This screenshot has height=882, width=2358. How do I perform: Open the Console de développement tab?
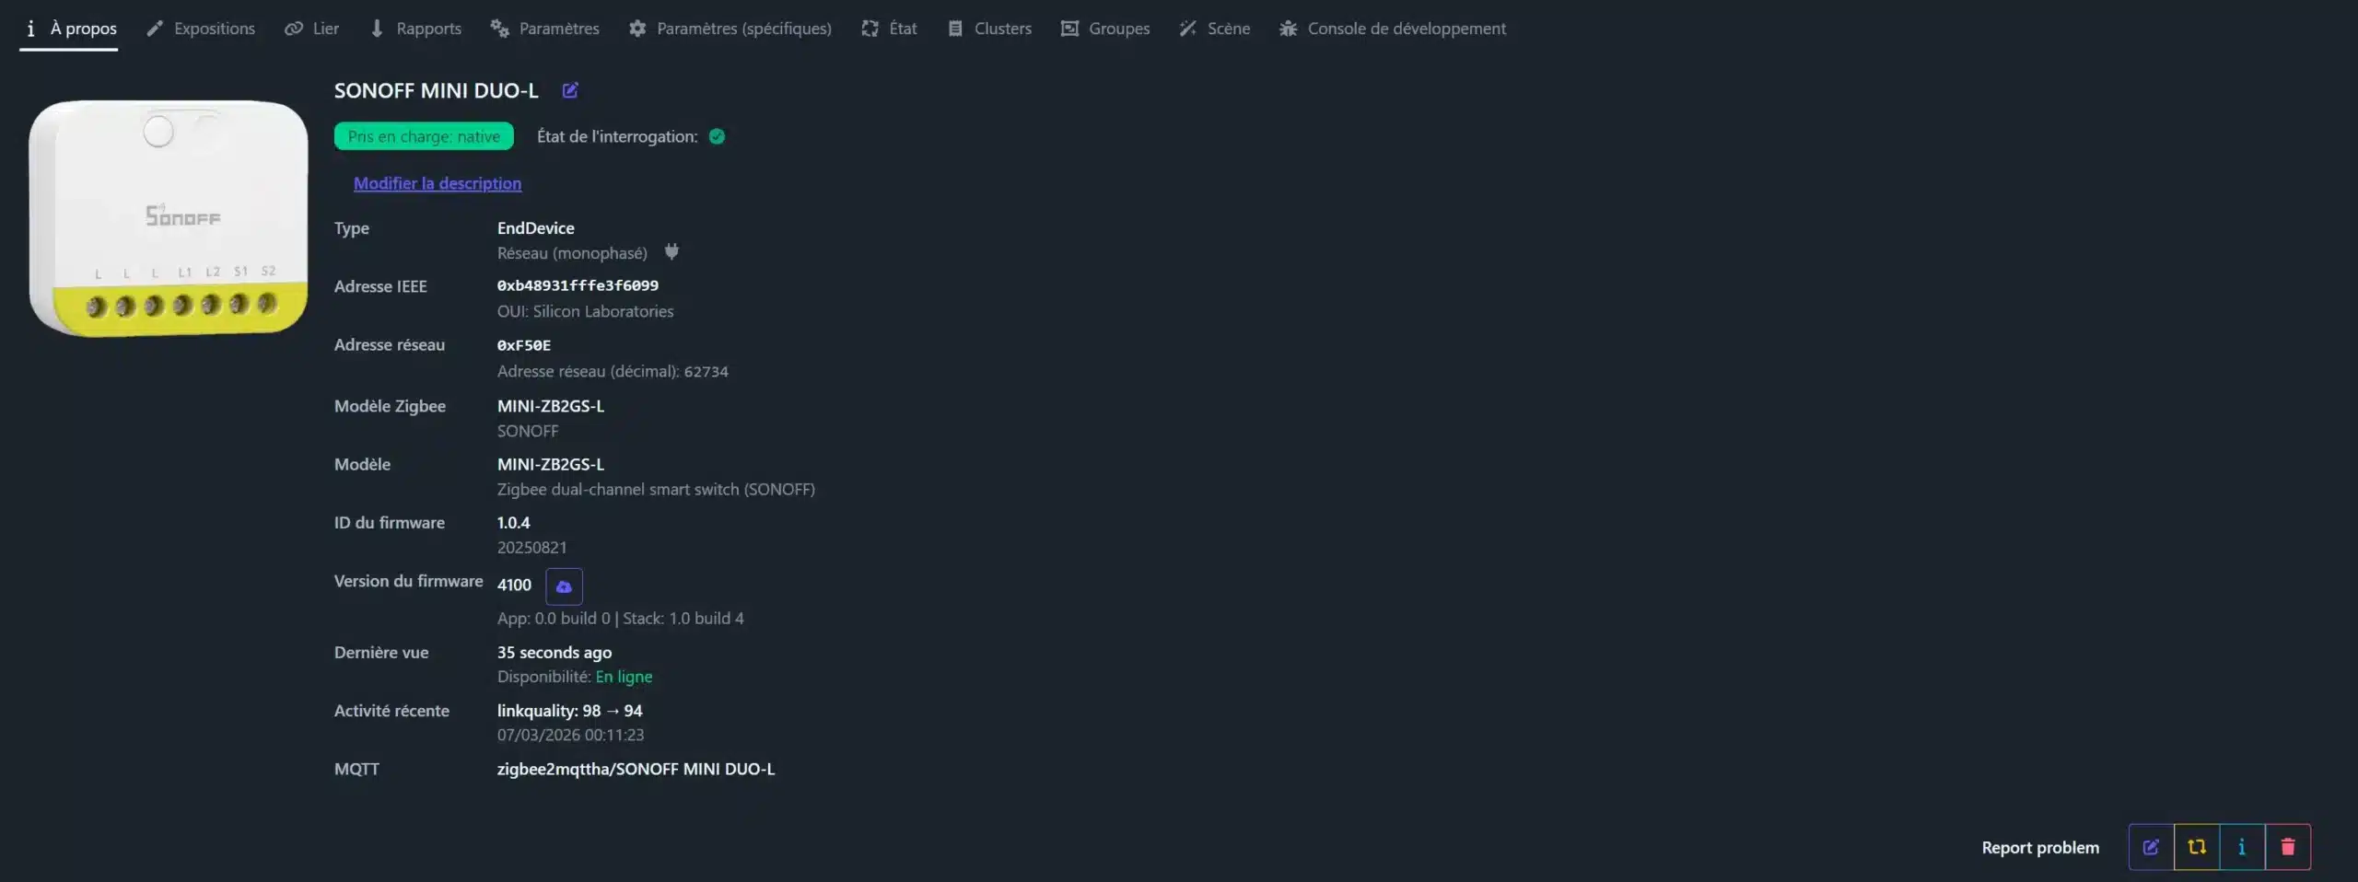click(1393, 29)
